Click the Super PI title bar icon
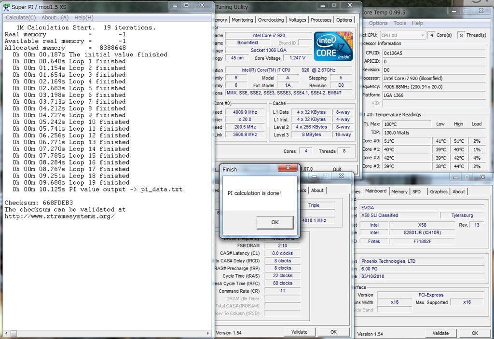The width and height of the screenshot is (494, 339). (x=7, y=6)
